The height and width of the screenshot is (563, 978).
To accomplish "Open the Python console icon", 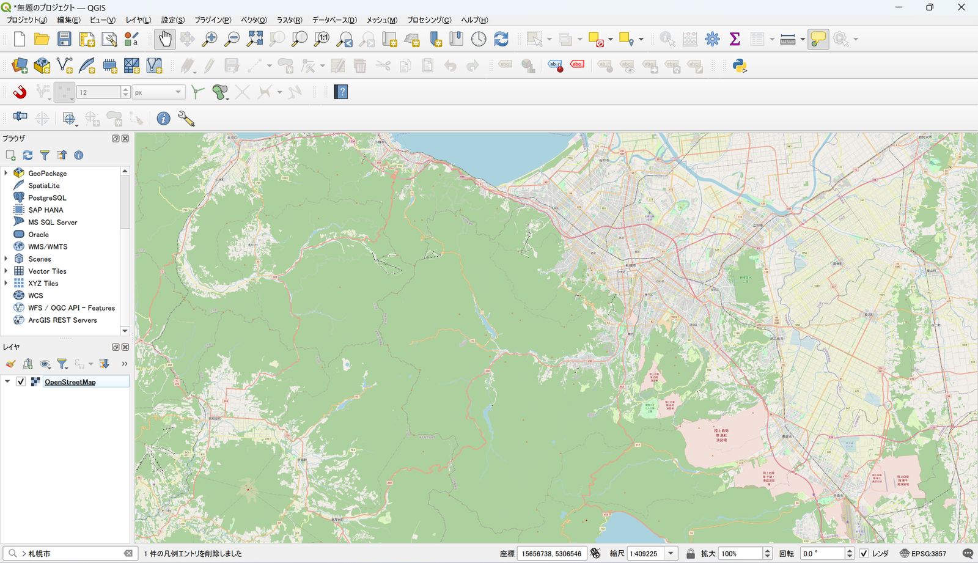I will pyautogui.click(x=740, y=65).
